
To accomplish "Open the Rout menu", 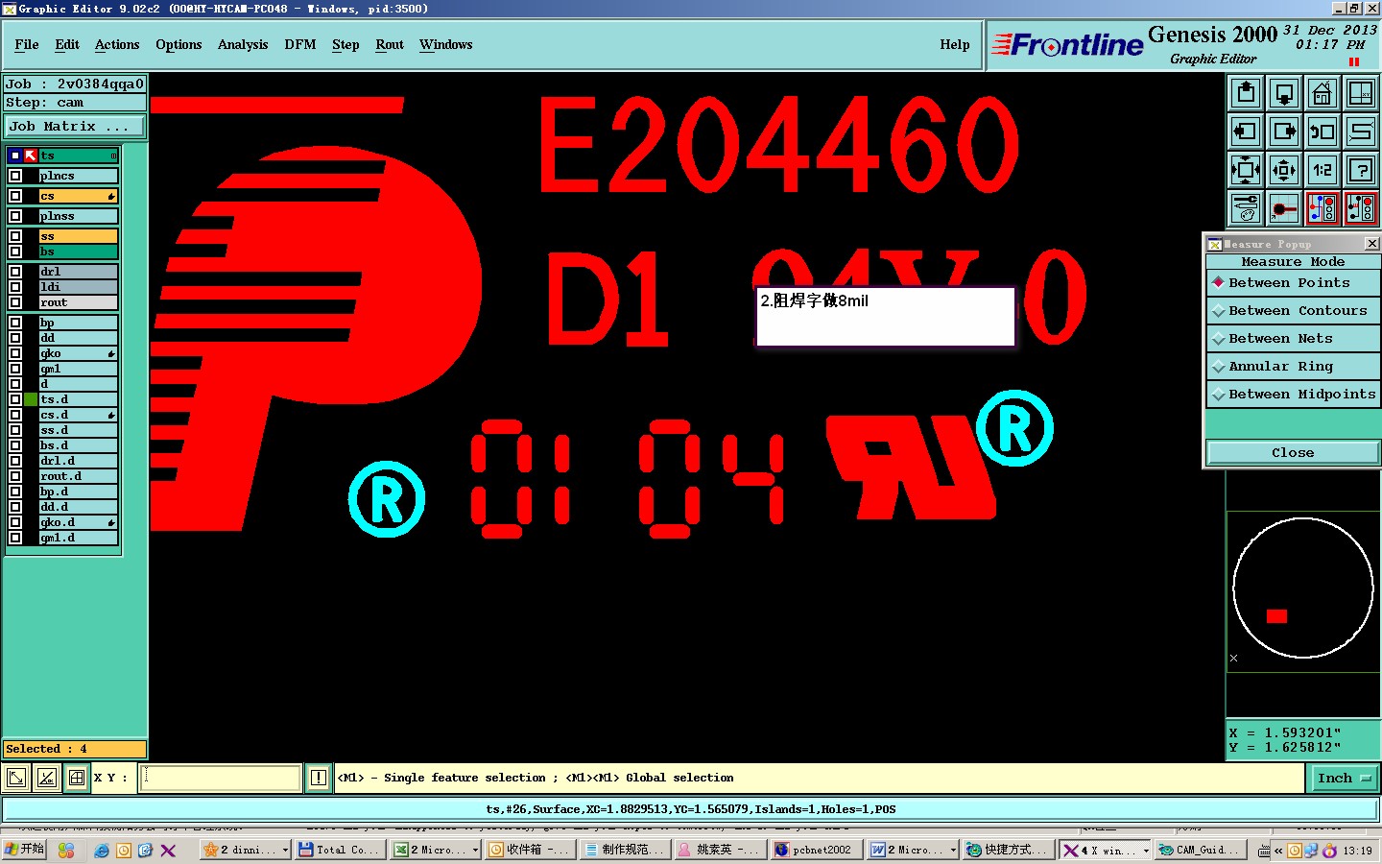I will [390, 45].
